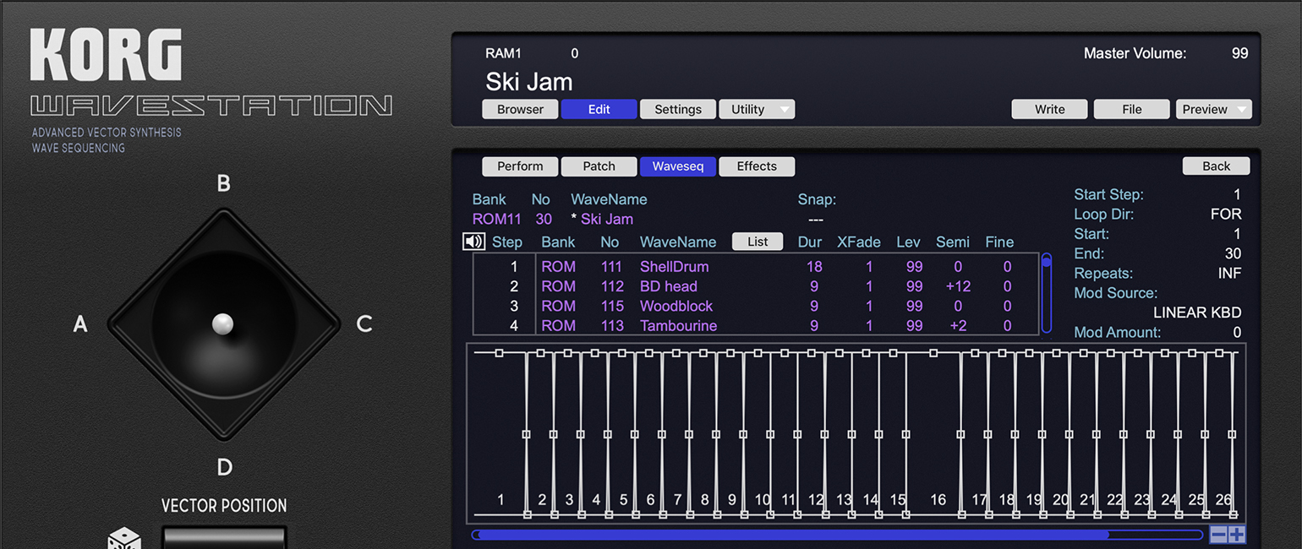Click wave number 113 in the Tambourine row
The height and width of the screenshot is (549, 1302).
[611, 325]
